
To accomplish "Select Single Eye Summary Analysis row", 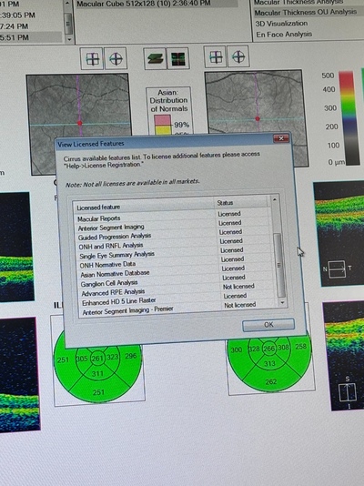I will click(x=176, y=253).
